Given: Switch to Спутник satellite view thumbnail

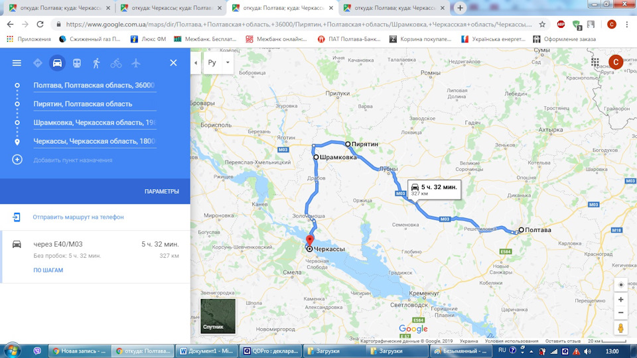Looking at the screenshot, I should tap(218, 316).
